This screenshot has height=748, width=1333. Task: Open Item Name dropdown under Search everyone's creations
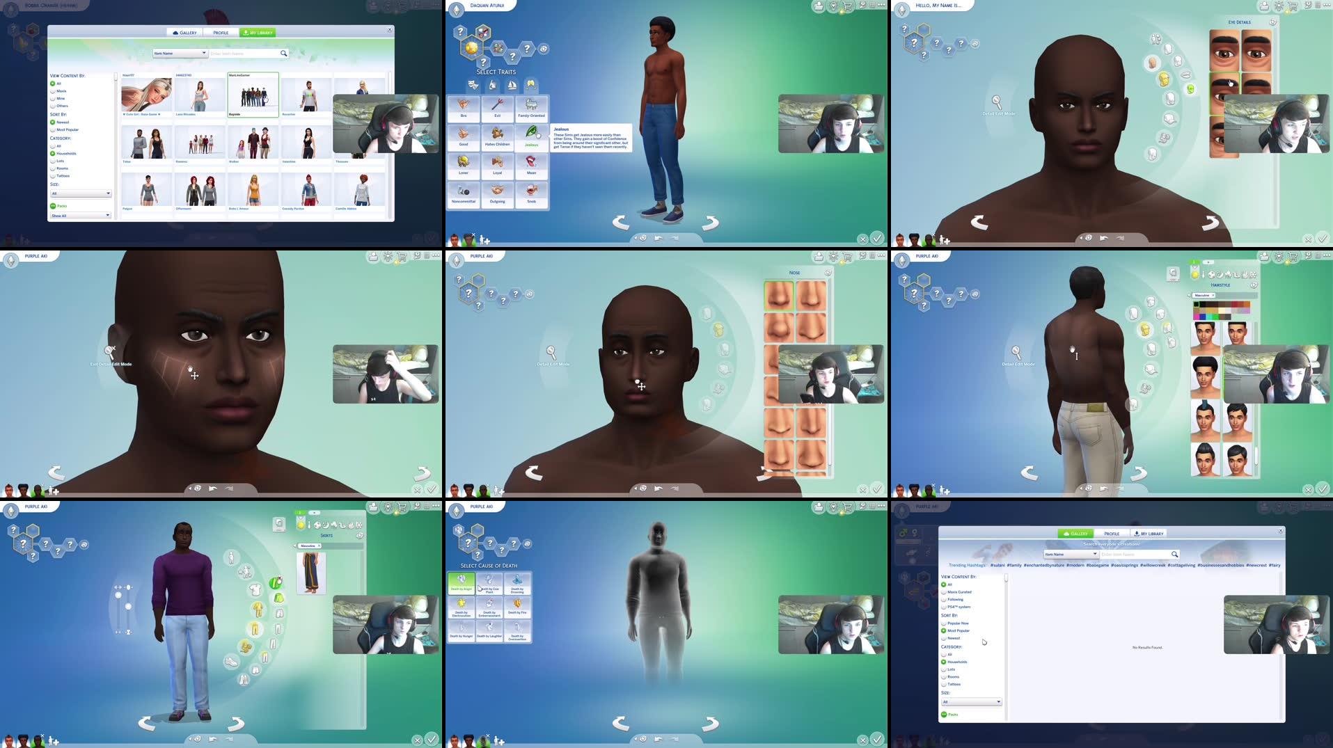point(1071,555)
